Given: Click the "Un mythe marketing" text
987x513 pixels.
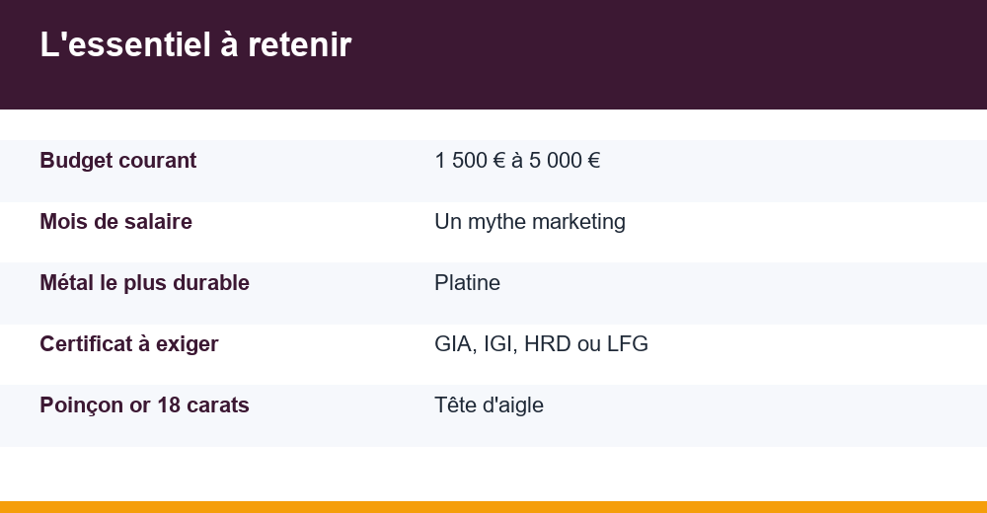Looking at the screenshot, I should [529, 222].
